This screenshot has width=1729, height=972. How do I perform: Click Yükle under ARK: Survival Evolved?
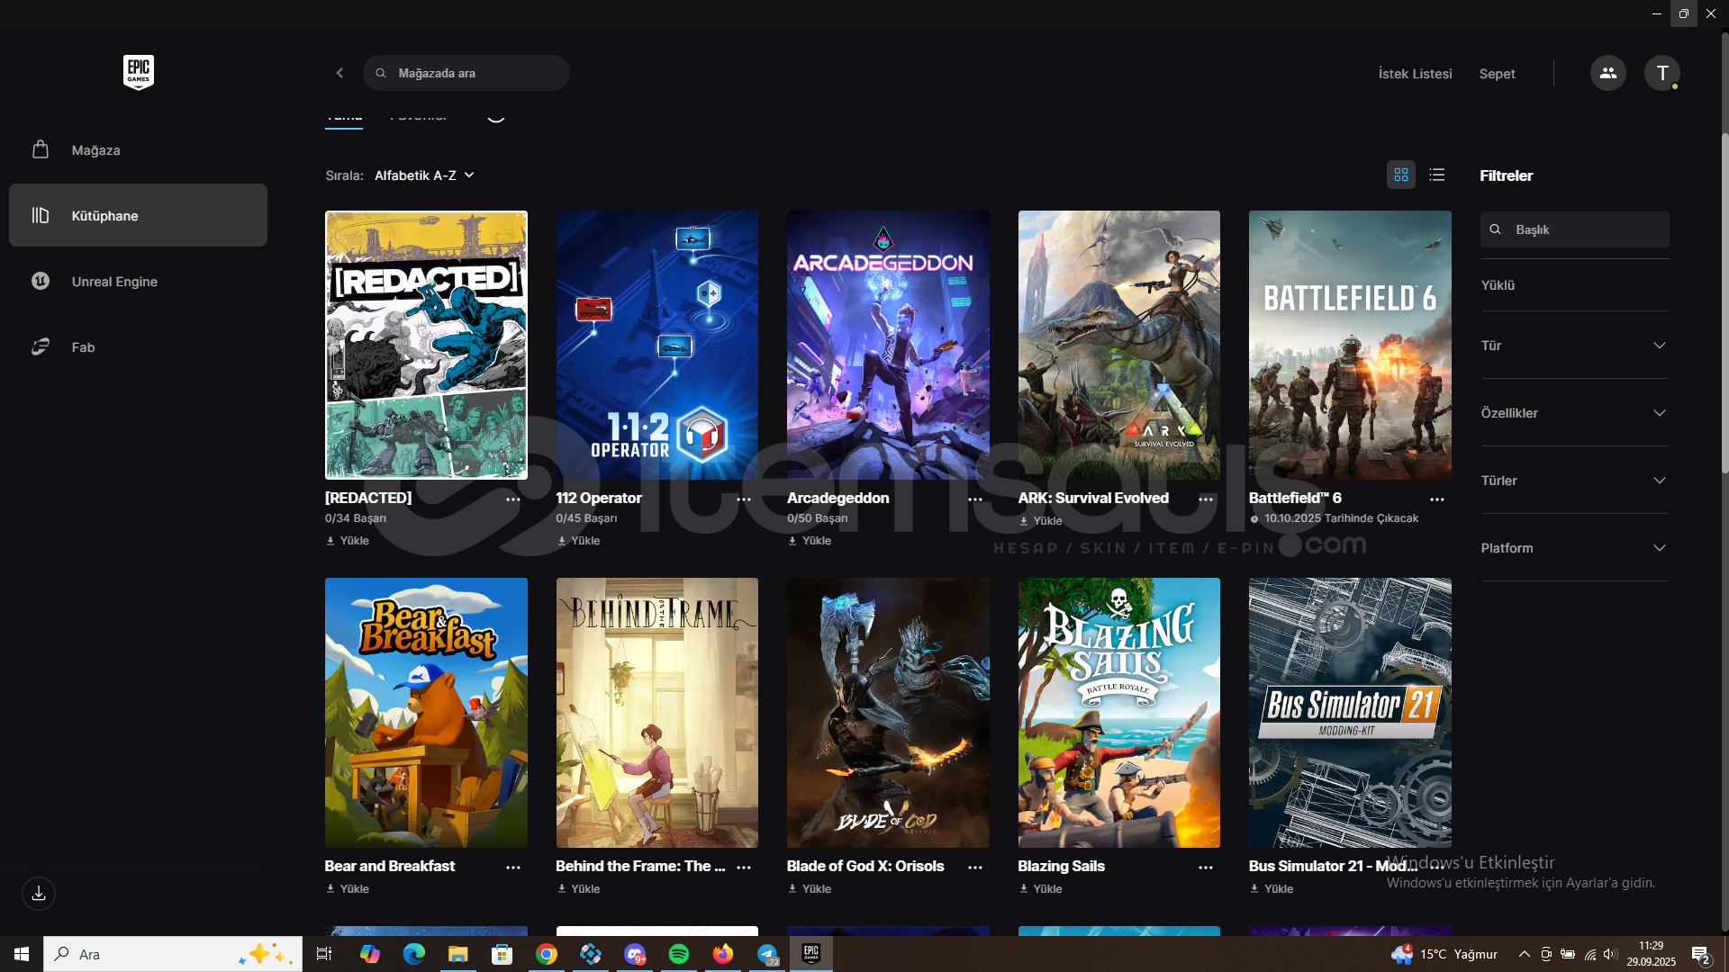1041,521
